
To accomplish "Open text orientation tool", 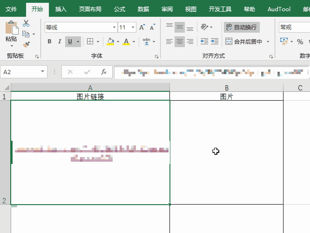I will [204, 27].
